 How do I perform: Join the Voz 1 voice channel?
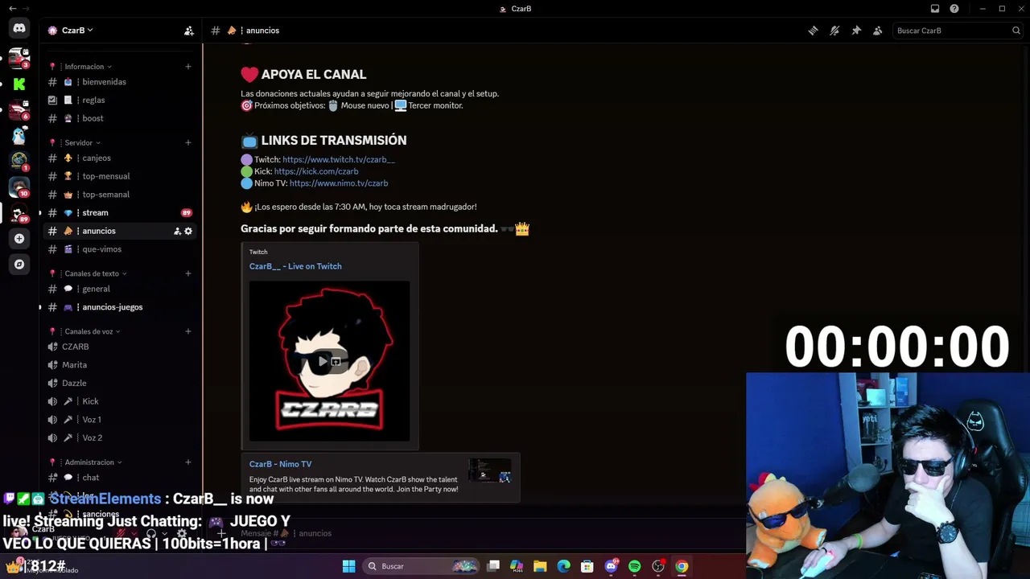tap(121, 420)
